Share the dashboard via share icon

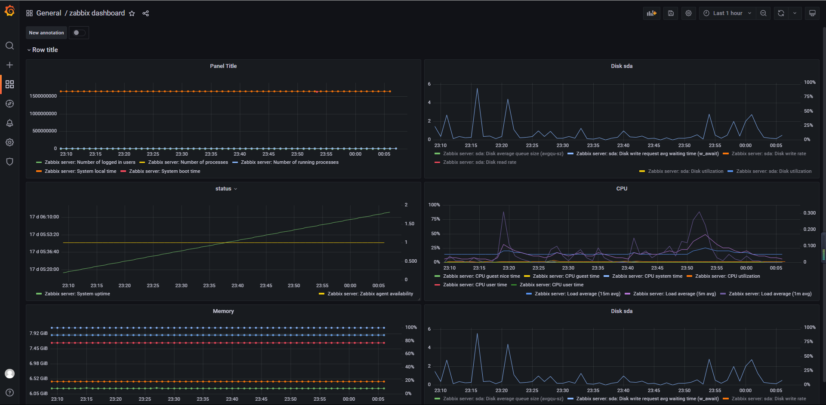146,13
